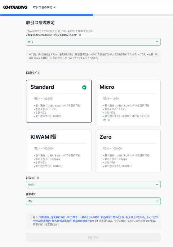Click the 続行する continue button
173x247 pixels.
(93, 237)
